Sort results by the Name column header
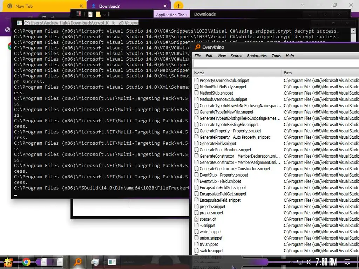359x269 pixels. click(237, 73)
